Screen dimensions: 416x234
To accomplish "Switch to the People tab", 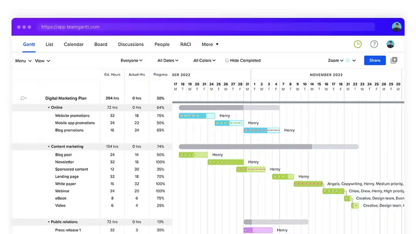I will tap(162, 44).
